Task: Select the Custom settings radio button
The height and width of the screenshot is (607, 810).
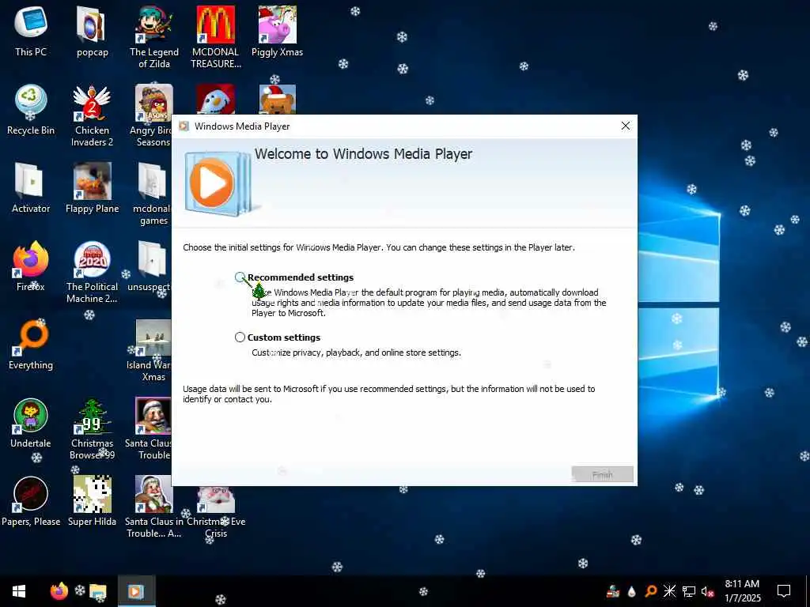Action: [240, 337]
